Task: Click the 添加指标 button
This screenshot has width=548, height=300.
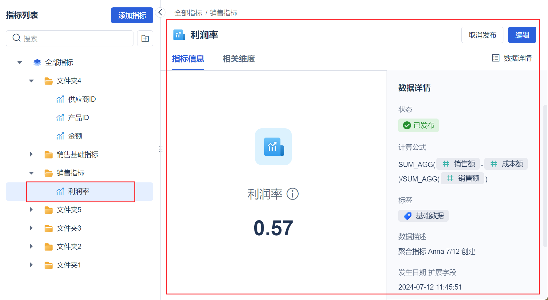Action: tap(132, 15)
